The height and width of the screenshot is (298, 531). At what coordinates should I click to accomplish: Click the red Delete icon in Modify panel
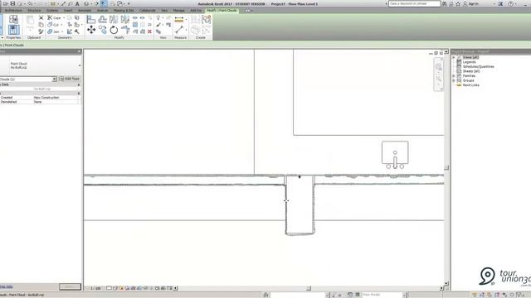(x=149, y=31)
